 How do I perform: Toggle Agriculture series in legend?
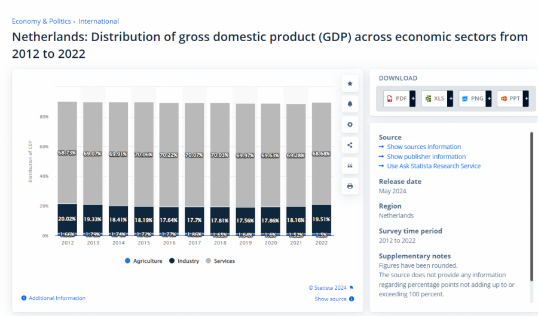pyautogui.click(x=143, y=261)
